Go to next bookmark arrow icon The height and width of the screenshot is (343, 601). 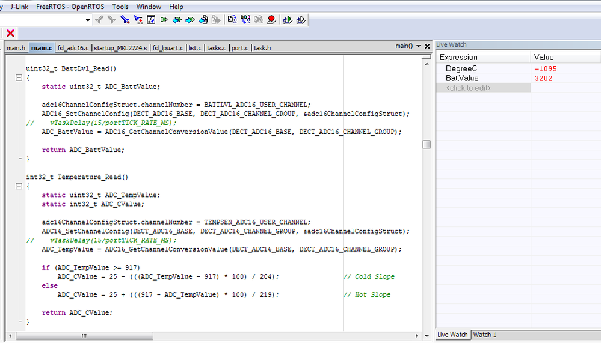190,20
